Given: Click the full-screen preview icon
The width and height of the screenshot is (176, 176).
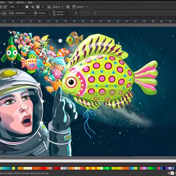Looking at the screenshot, I should point(27,7).
